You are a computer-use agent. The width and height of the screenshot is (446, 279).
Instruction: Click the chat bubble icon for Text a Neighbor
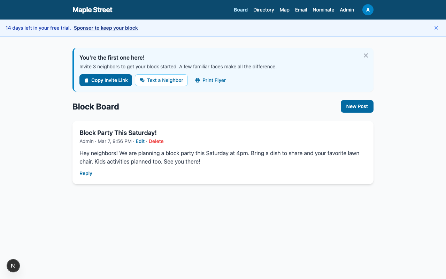click(142, 80)
